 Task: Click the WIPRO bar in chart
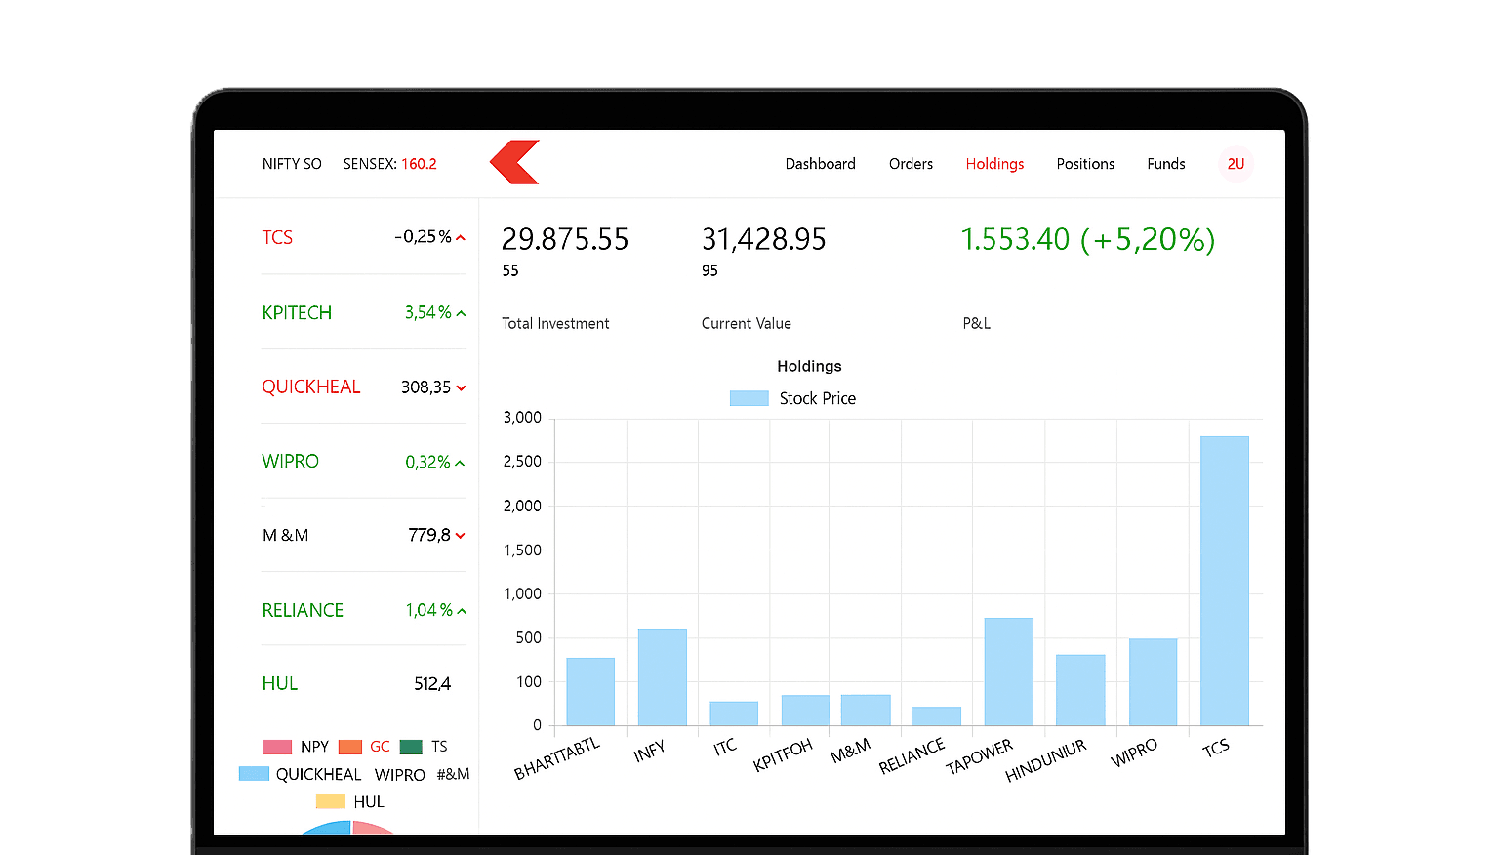tap(1154, 682)
